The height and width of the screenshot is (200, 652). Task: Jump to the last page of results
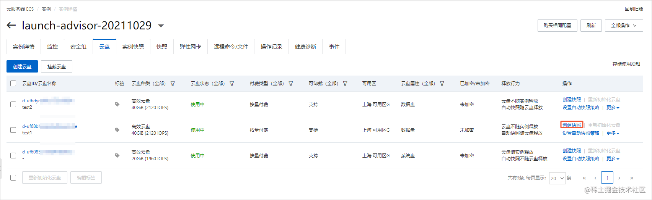[x=632, y=178]
